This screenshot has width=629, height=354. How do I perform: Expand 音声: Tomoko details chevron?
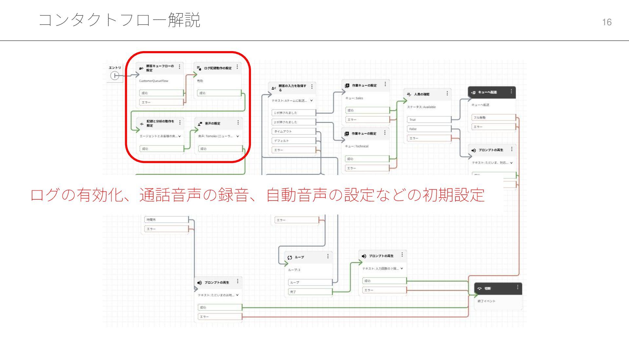238,136
